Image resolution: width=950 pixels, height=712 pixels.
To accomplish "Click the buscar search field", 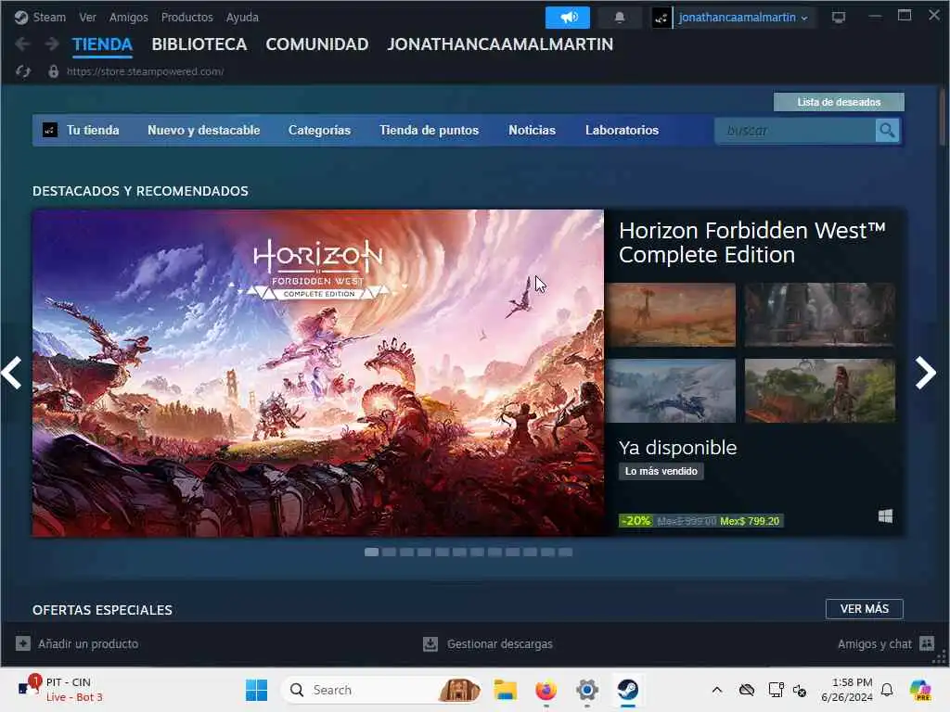I will (x=795, y=130).
